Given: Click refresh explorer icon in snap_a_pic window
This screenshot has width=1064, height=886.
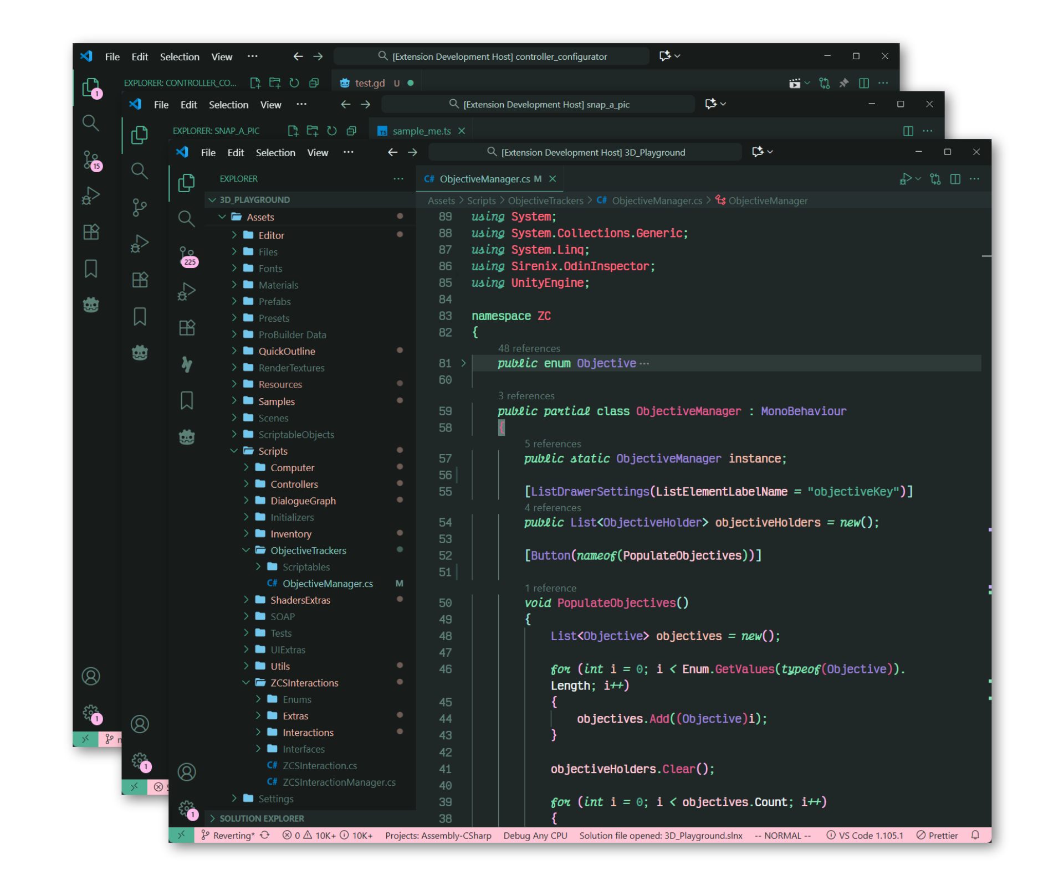Looking at the screenshot, I should tap(331, 131).
